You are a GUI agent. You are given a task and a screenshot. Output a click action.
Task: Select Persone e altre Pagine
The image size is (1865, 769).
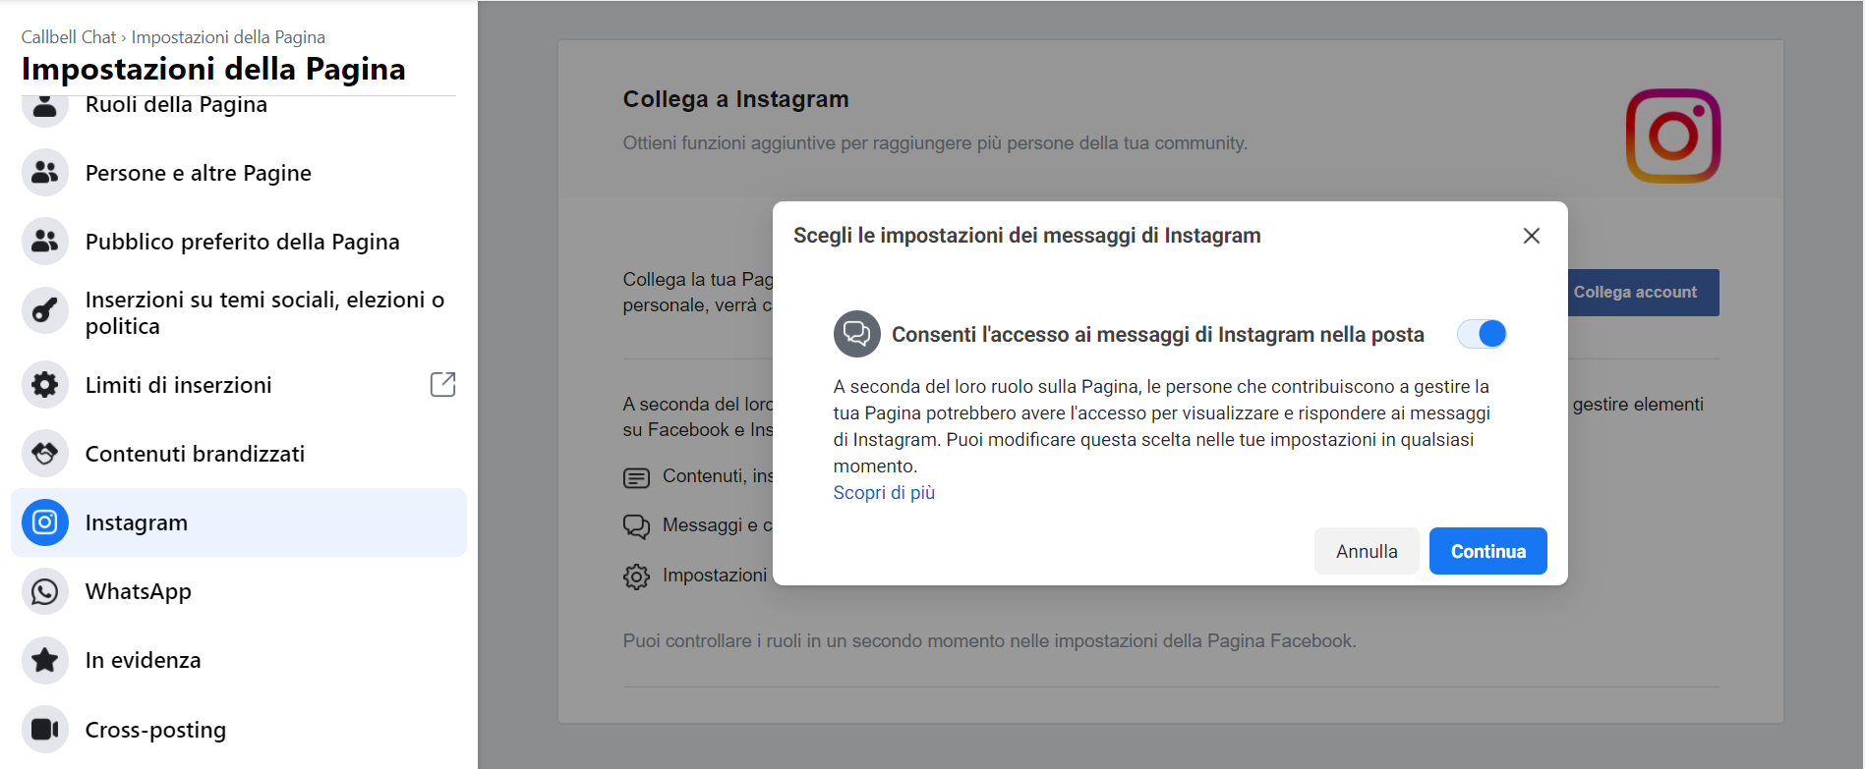coord(239,173)
